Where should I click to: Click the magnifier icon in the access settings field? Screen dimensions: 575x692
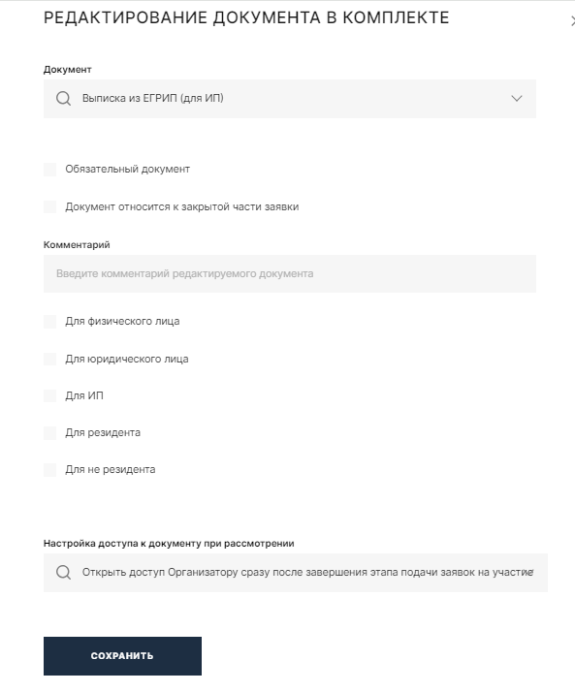click(63, 573)
